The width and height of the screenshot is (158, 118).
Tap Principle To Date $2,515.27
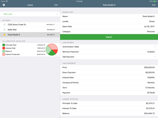coord(150,103)
